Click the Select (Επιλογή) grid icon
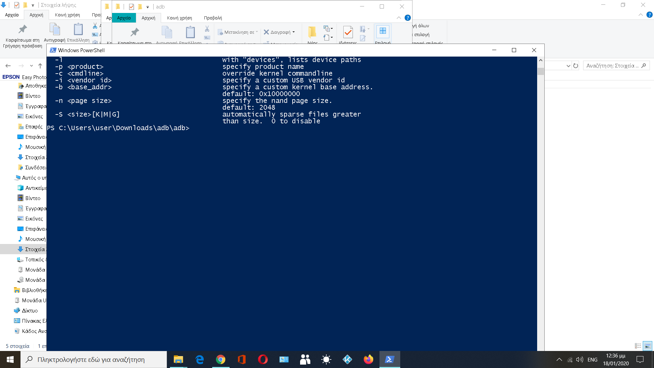 point(383,31)
